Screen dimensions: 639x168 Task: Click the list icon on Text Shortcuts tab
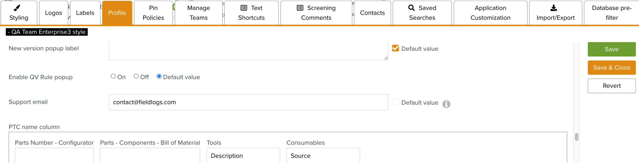tap(244, 8)
